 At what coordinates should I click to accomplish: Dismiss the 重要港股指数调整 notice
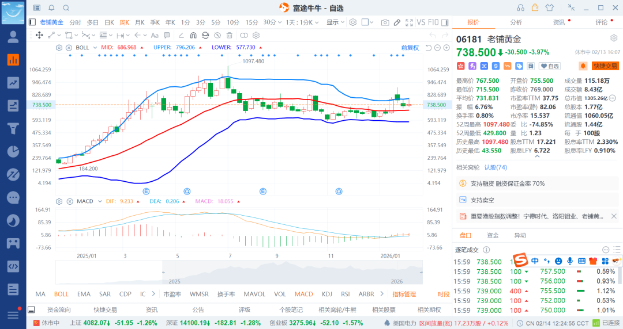click(x=614, y=216)
